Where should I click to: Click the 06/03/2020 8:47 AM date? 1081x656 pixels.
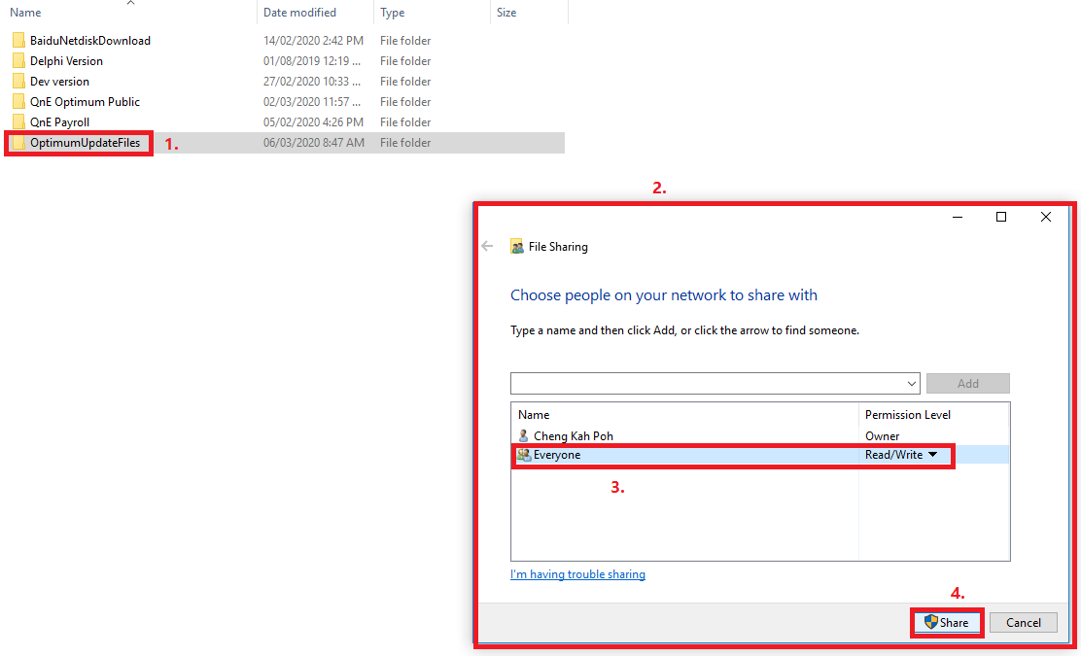coord(314,143)
